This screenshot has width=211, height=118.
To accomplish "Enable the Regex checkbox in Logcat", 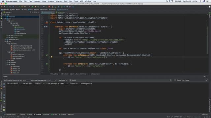I will [x=175, y=80].
